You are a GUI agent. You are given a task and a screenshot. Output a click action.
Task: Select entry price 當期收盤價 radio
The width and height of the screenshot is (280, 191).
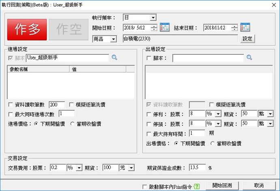(72, 124)
